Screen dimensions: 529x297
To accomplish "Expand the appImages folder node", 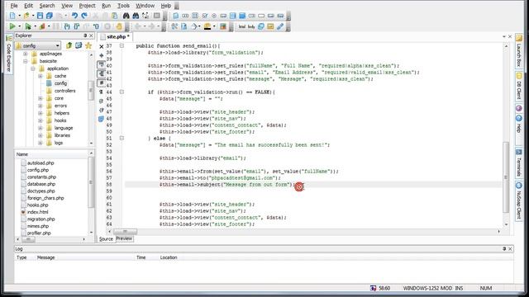I will [26, 54].
